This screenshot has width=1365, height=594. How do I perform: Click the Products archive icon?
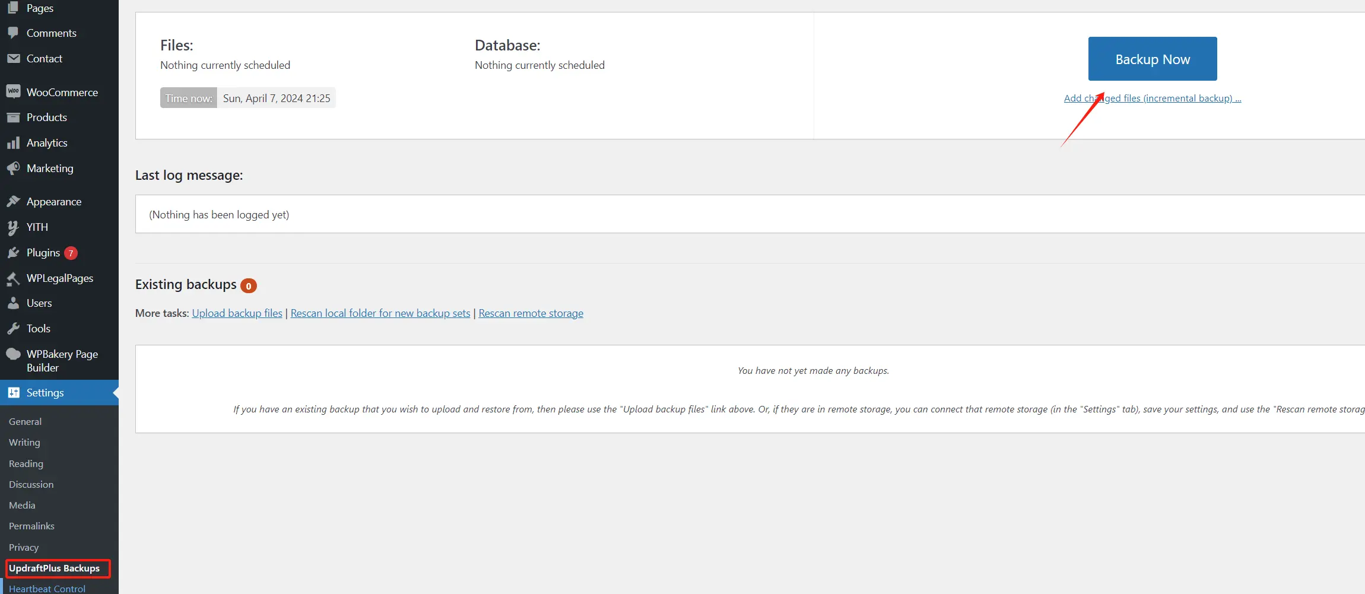point(13,117)
